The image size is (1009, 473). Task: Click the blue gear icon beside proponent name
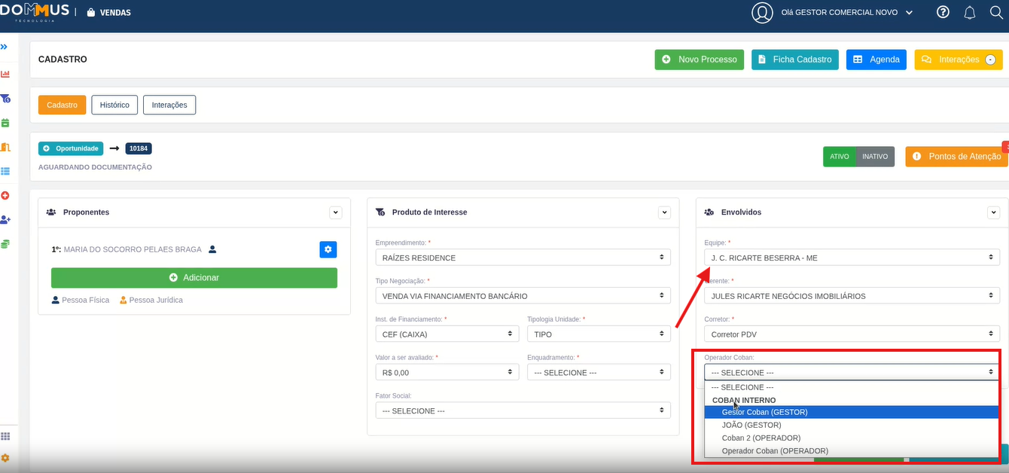[328, 249]
